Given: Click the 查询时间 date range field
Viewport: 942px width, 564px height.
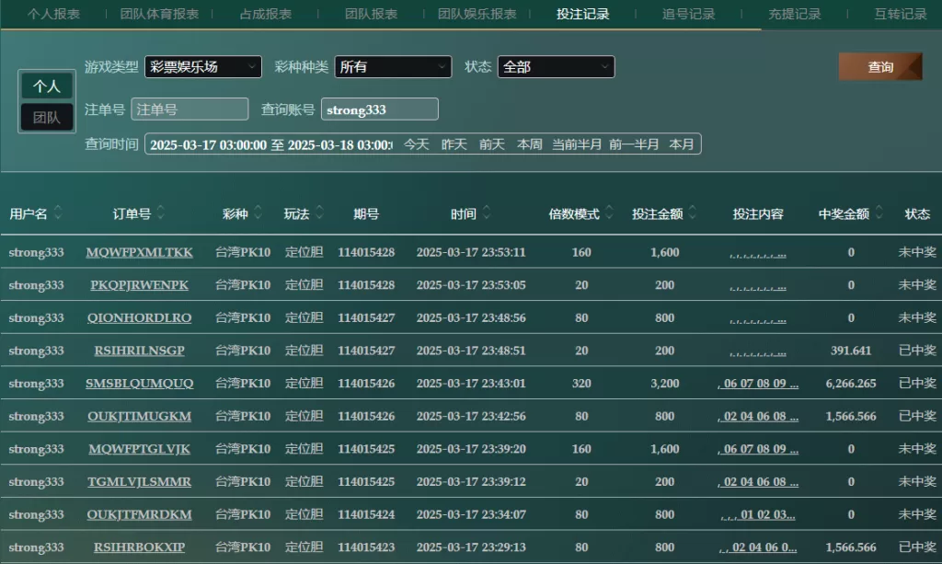Looking at the screenshot, I should coord(270,144).
